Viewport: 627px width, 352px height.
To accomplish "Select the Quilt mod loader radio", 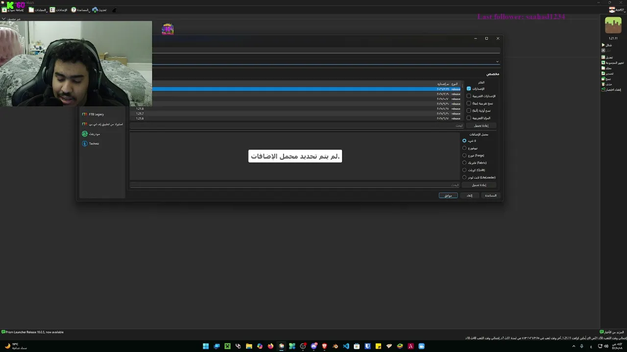I will 464,170.
